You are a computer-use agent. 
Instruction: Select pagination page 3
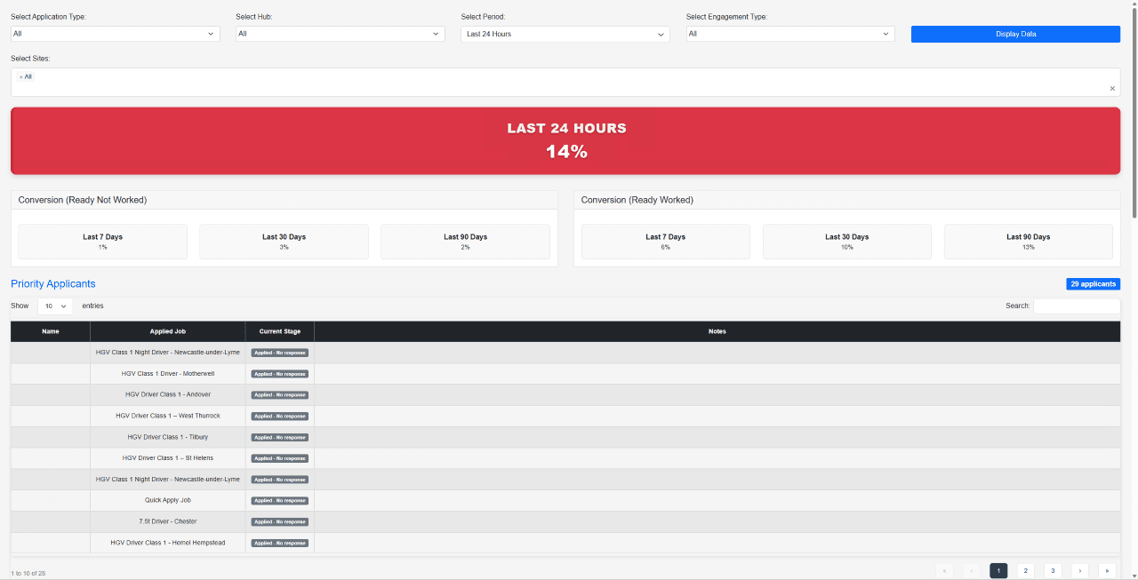1053,570
